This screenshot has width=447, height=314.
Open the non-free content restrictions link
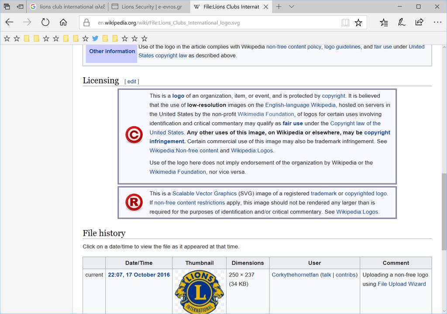(189, 203)
